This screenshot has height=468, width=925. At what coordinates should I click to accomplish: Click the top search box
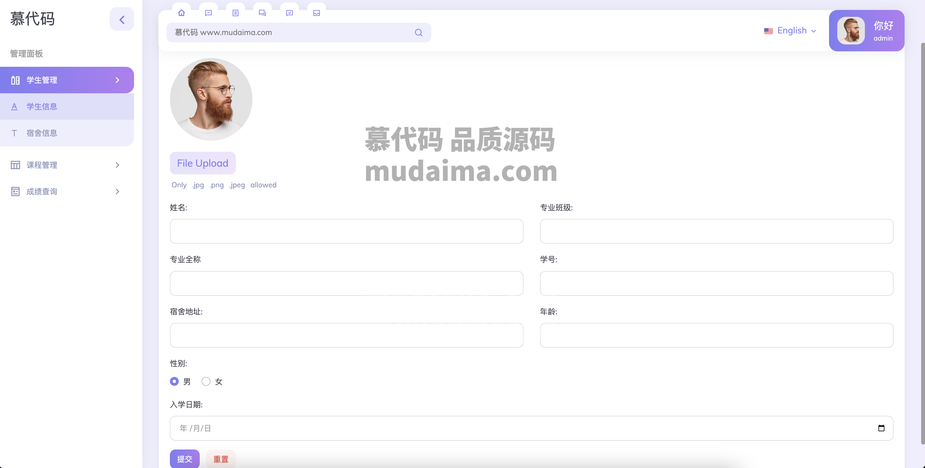tap(299, 33)
